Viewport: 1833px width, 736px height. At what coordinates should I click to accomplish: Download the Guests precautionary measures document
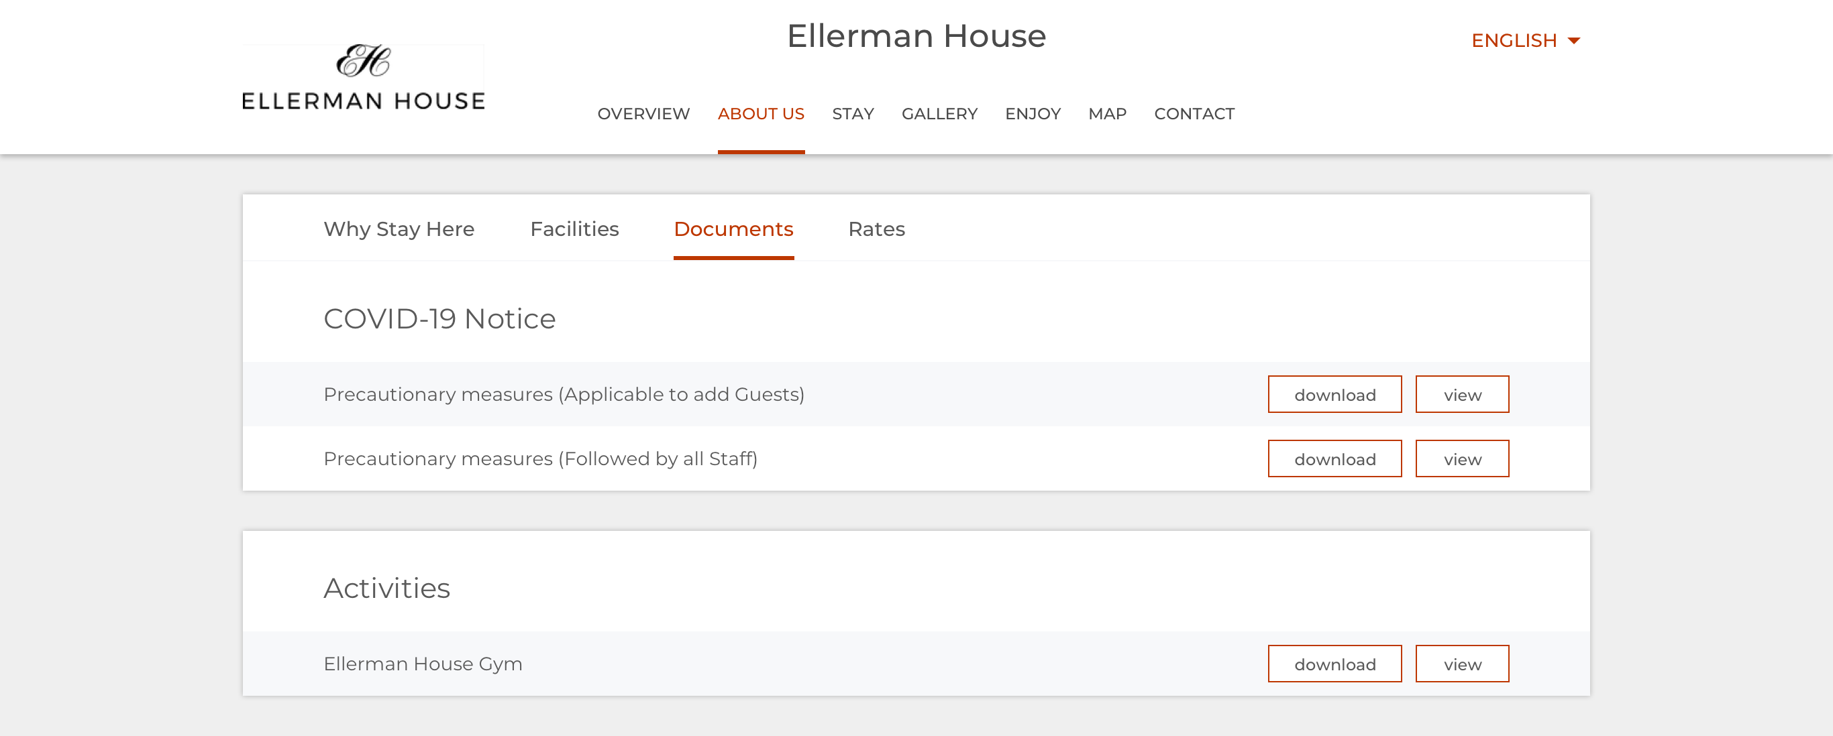coord(1334,395)
